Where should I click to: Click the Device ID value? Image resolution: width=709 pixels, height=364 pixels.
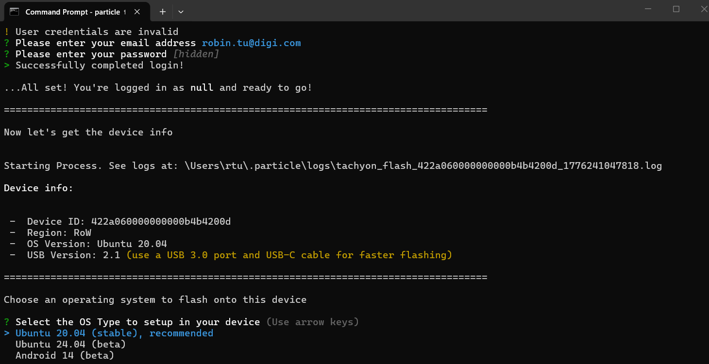click(161, 221)
